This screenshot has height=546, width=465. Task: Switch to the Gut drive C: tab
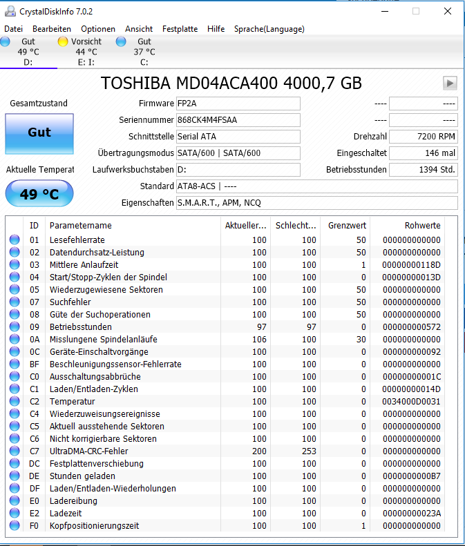coord(144,52)
